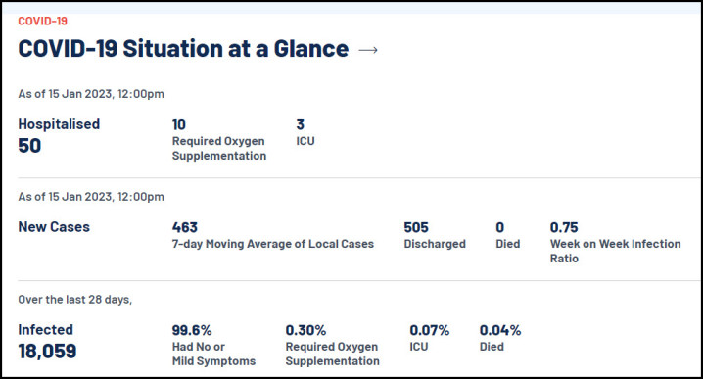703x379 pixels.
Task: Select the 'Over the last 28 days' text
Action: [x=74, y=300]
